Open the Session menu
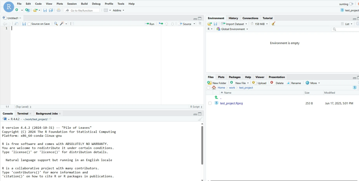This screenshot has height=181, width=359. (72, 4)
